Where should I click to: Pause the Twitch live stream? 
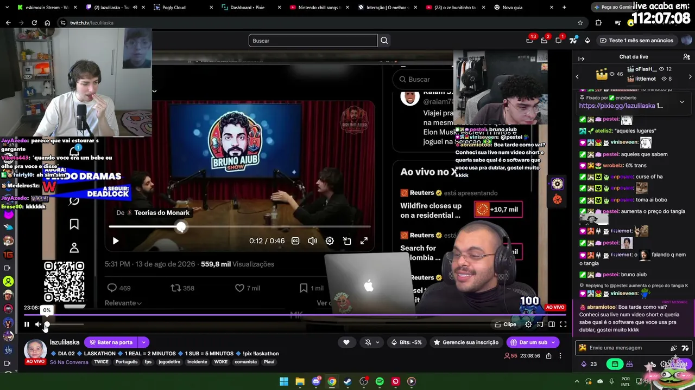pyautogui.click(x=26, y=324)
